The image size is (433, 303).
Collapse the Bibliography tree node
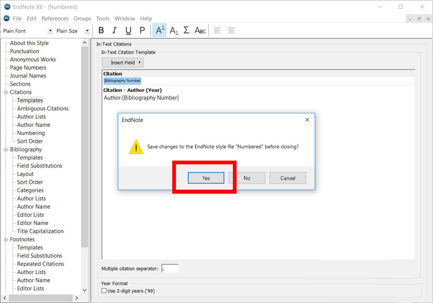click(6, 150)
